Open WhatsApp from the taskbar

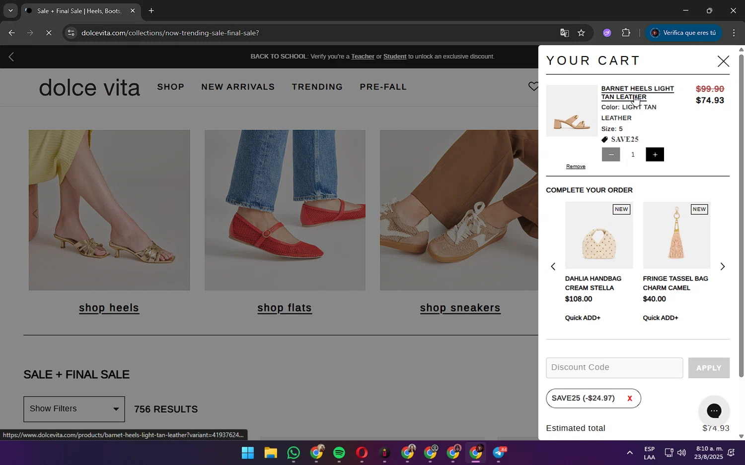[293, 453]
